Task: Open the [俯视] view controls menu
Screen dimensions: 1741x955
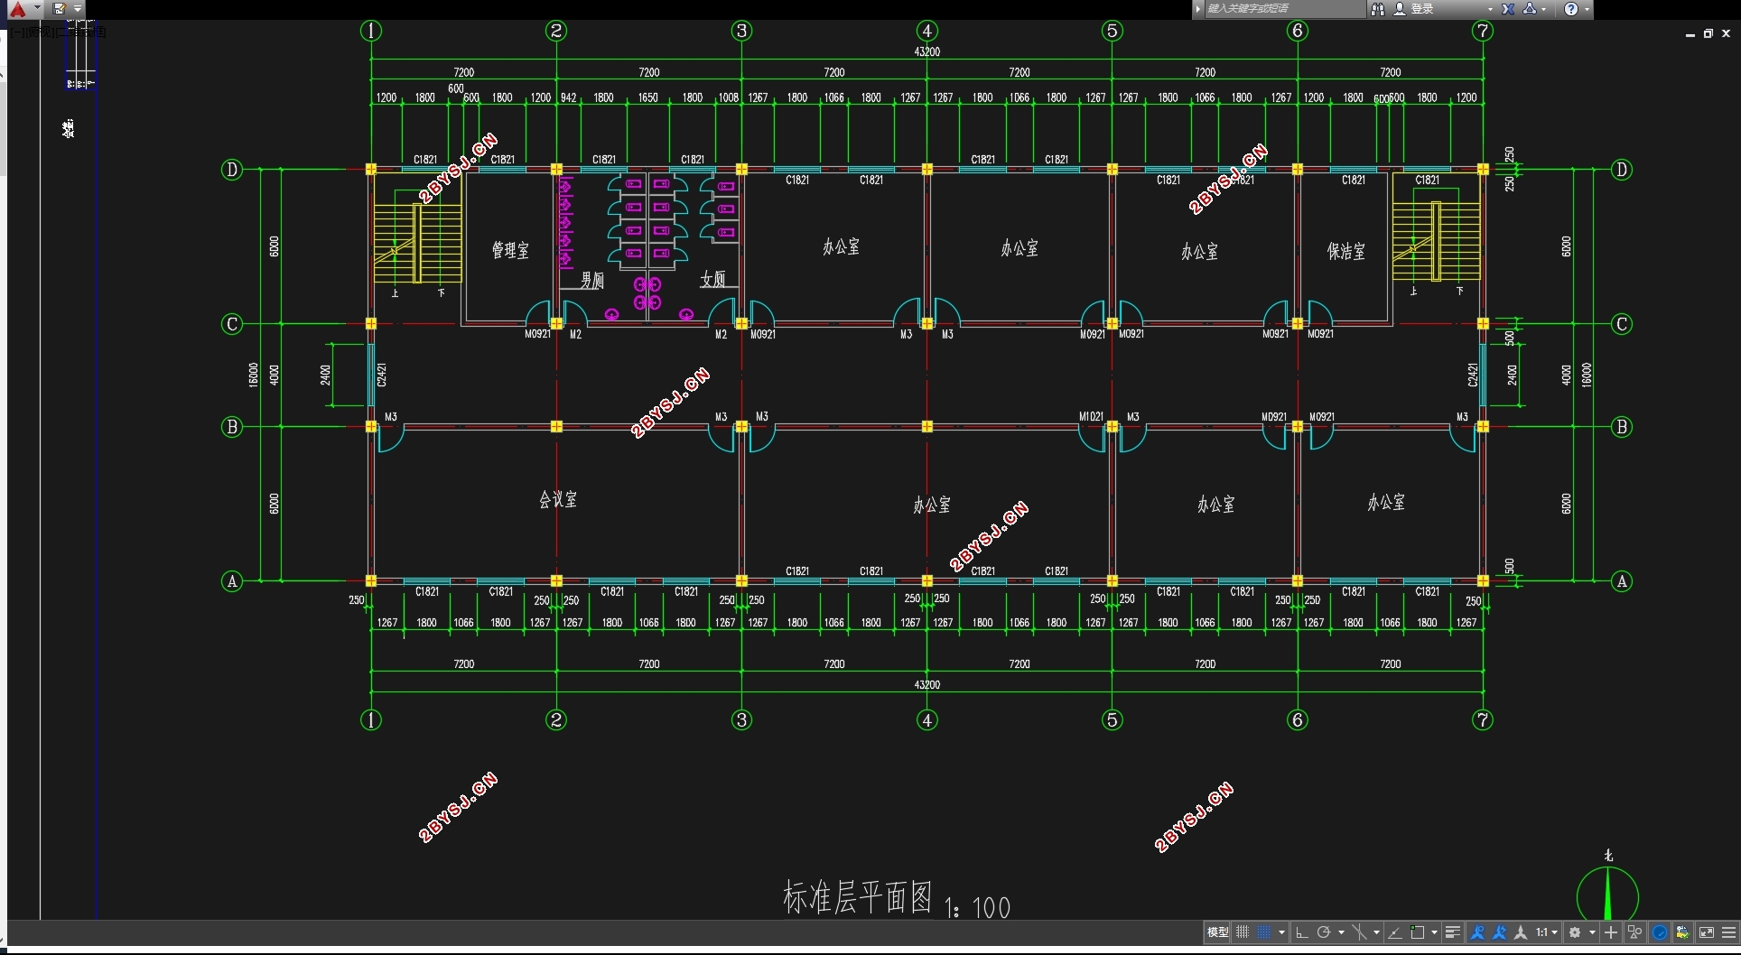Action: tap(41, 32)
